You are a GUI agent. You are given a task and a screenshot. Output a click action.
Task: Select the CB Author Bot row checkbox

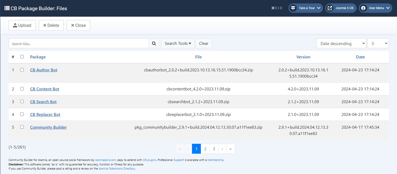click(x=22, y=70)
